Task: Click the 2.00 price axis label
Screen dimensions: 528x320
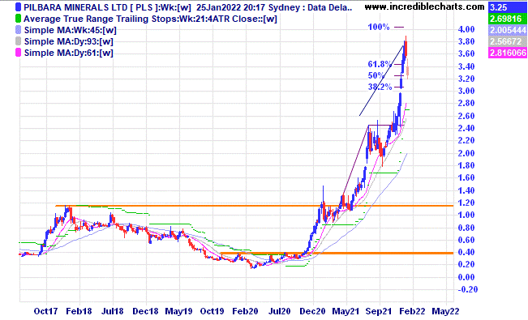Action: click(x=466, y=153)
